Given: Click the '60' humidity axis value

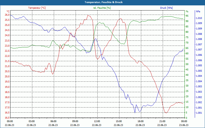Looking at the screenshot, I should pyautogui.click(x=187, y=54).
